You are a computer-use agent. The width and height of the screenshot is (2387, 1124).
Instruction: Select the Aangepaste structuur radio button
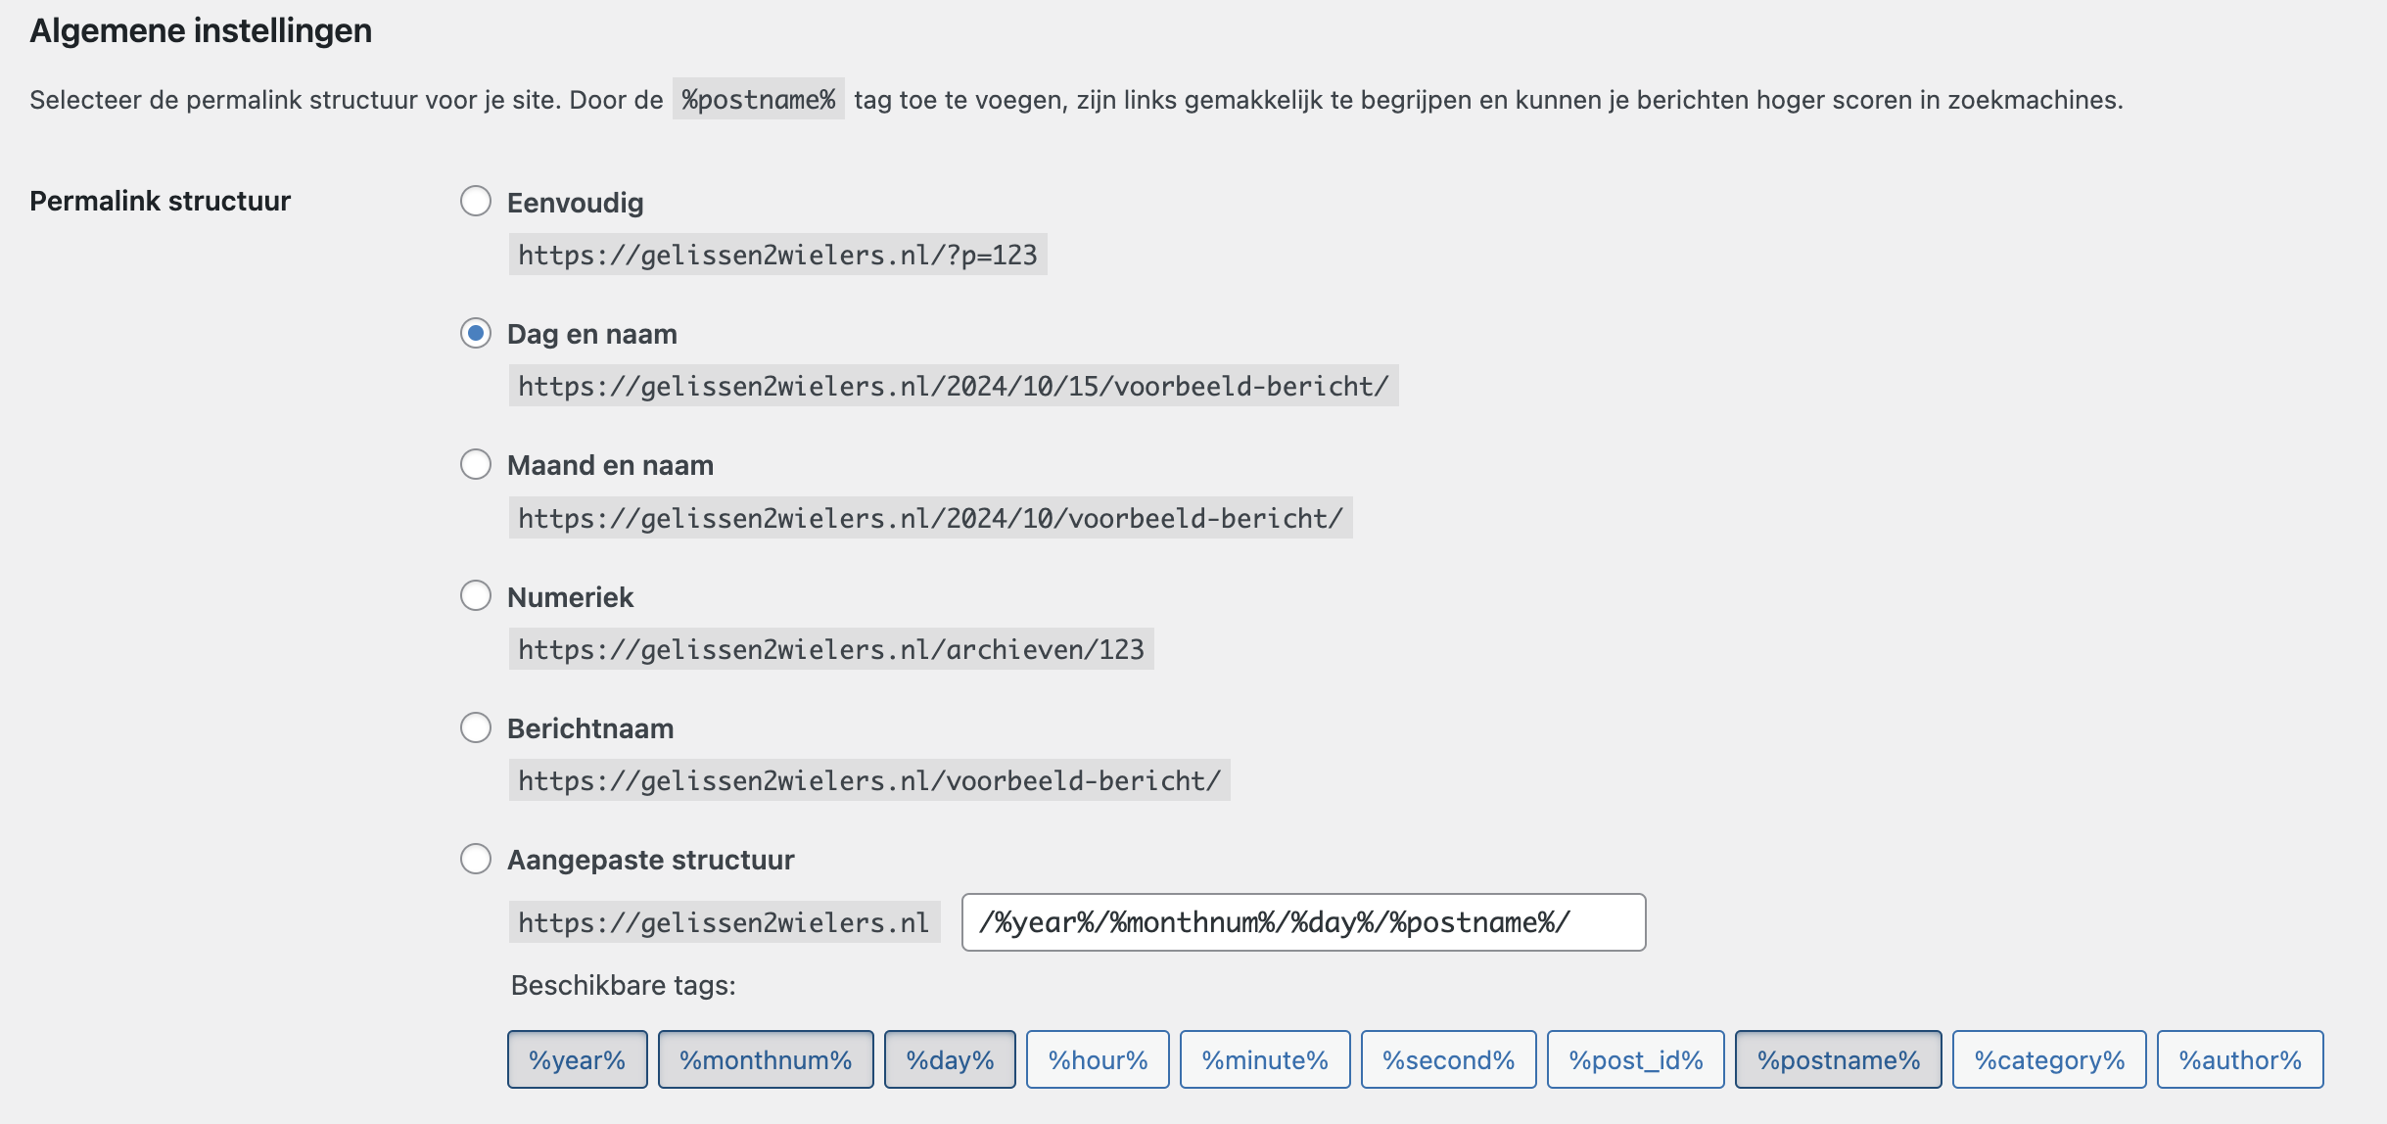(x=476, y=859)
